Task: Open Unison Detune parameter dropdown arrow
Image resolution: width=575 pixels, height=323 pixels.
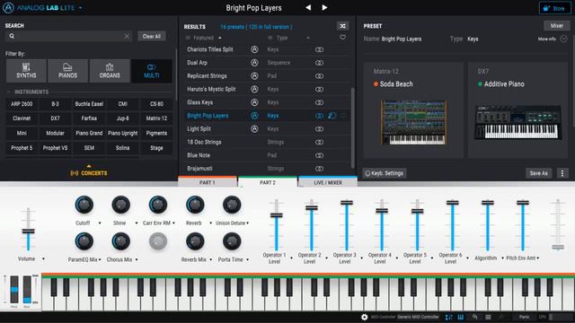Action: coord(248,223)
